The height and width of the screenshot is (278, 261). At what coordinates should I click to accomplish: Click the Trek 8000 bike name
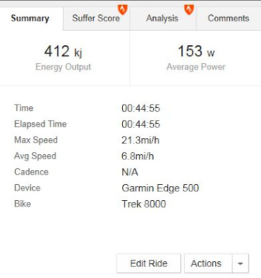click(x=144, y=204)
